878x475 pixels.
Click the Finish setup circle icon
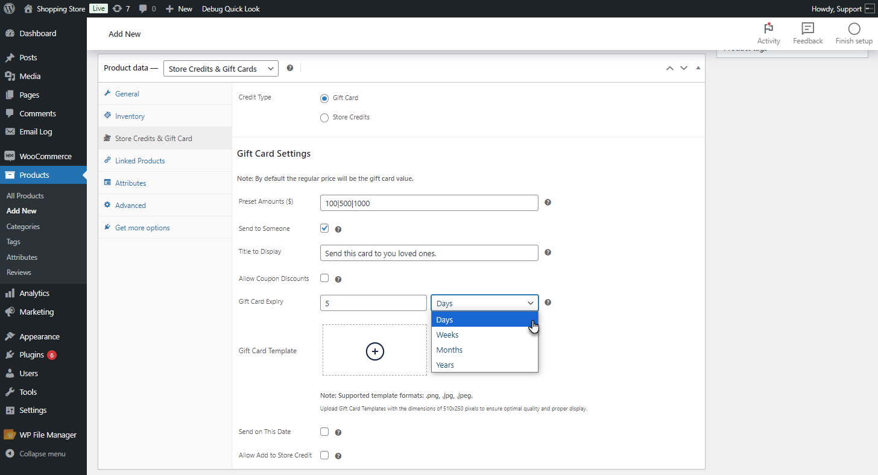(854, 28)
